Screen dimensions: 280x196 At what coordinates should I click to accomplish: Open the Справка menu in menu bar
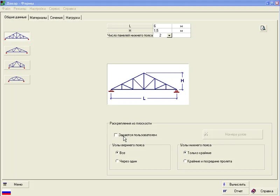(69, 8)
